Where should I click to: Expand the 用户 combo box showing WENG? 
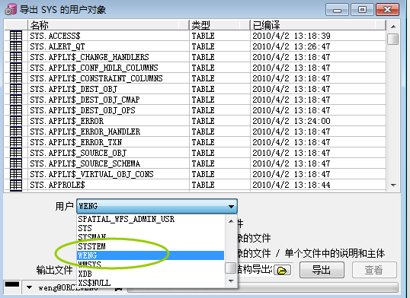point(157,206)
